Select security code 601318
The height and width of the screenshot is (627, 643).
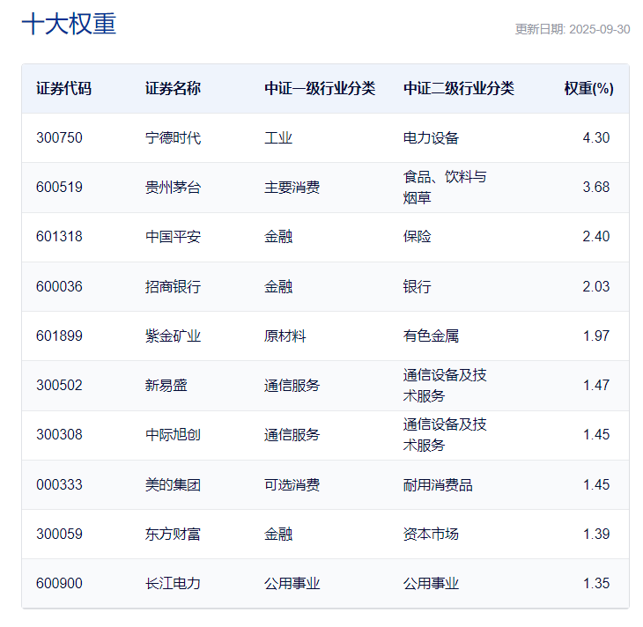59,237
